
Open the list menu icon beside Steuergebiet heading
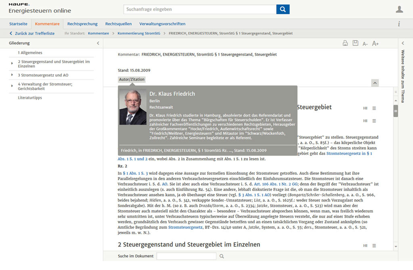(x=374, y=108)
